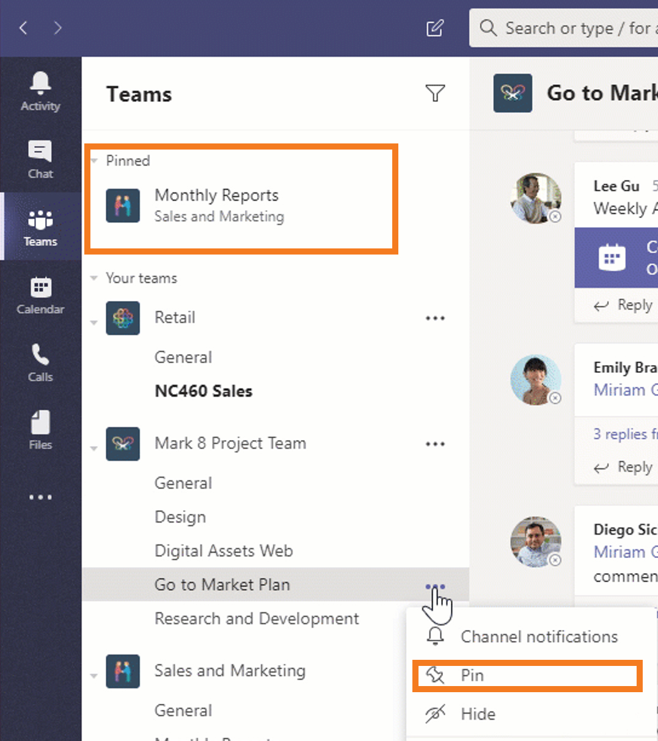Collapse the Sales and Marketing team channels

pyautogui.click(x=94, y=676)
